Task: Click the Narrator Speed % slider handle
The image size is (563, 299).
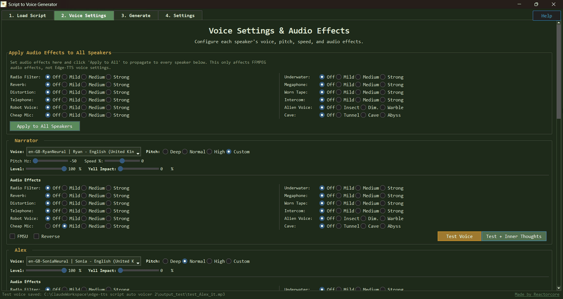Action: tap(122, 161)
